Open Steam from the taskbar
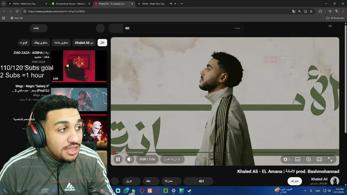Viewport: 347px width, 195px height. 189,191
